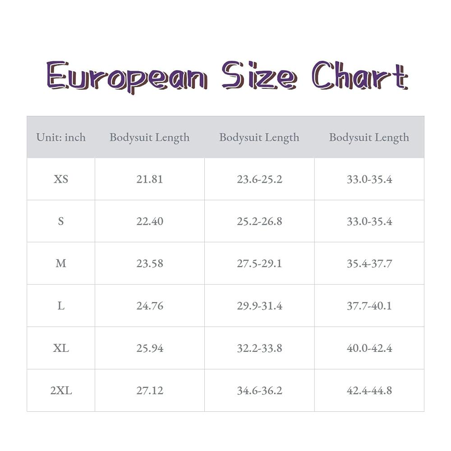Click the European Size Chart title
Viewport: 451px width, 451px height.
227,77
